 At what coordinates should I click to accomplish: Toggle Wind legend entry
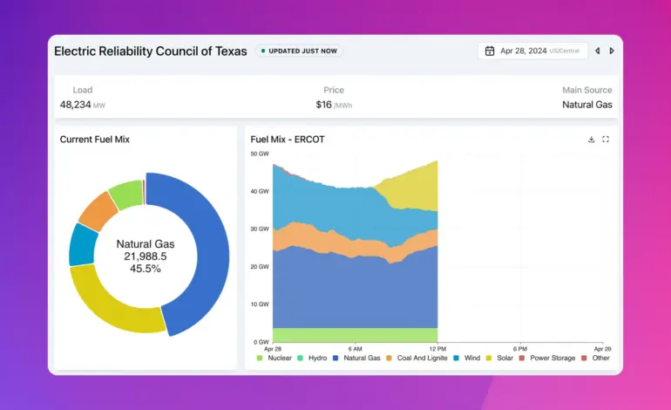(467, 358)
